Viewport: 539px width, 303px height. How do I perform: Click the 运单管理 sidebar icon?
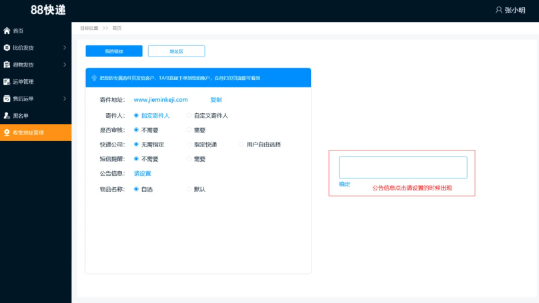click(7, 82)
